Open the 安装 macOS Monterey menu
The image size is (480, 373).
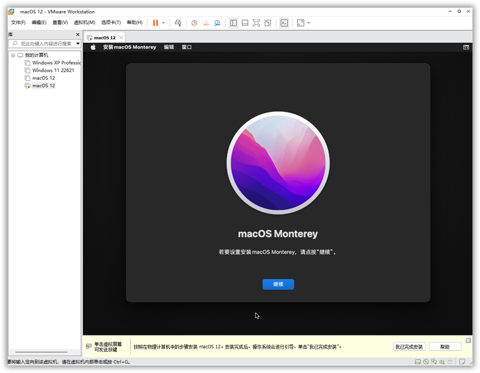coord(129,47)
